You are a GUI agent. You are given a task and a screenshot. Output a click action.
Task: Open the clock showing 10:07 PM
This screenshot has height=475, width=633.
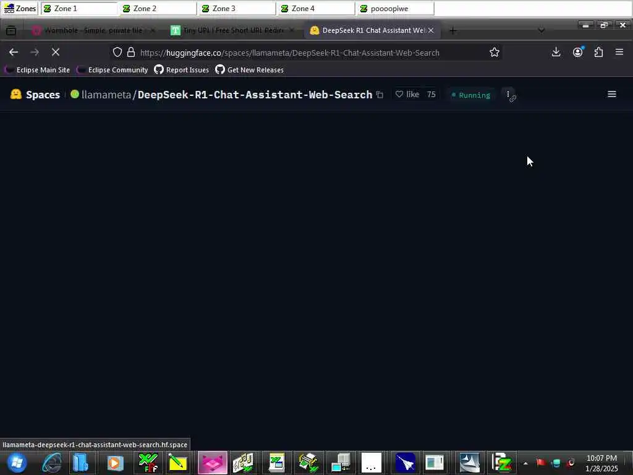coord(601,463)
